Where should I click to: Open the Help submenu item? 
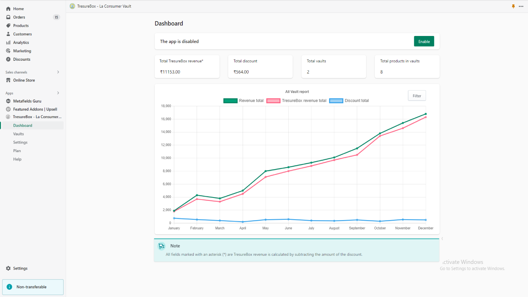click(17, 159)
